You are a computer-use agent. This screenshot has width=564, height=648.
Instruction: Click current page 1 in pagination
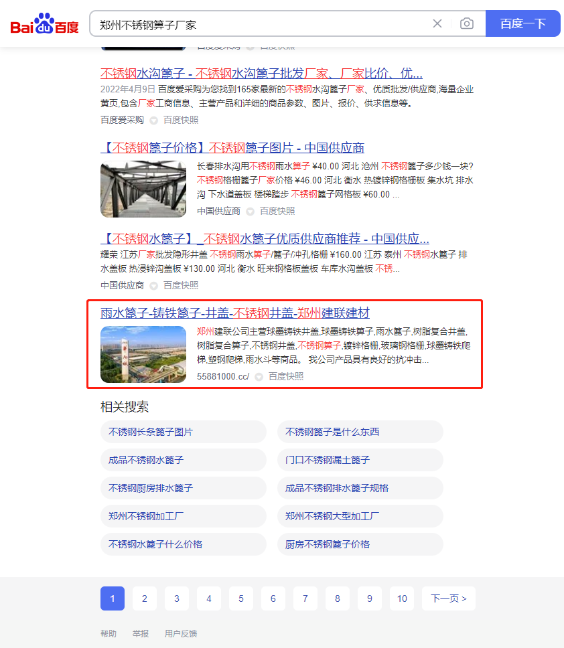[113, 598]
